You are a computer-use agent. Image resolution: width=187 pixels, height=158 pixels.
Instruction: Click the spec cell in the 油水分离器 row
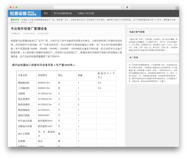46,134
